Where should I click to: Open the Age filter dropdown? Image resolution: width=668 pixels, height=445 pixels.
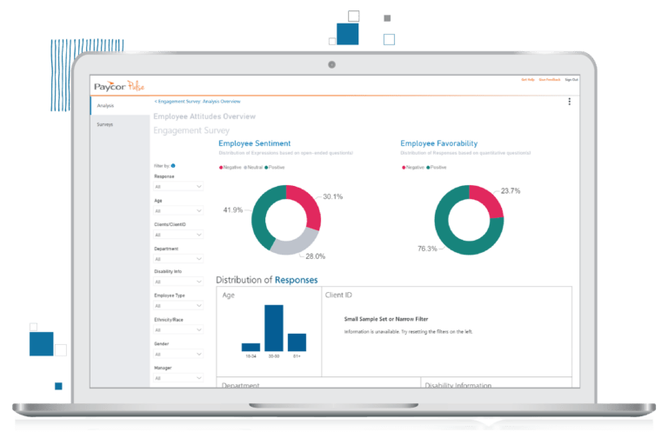coord(178,210)
